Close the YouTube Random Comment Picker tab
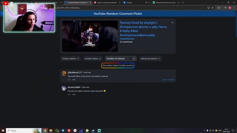Viewport: 237px width, 133px height. pos(90,3)
